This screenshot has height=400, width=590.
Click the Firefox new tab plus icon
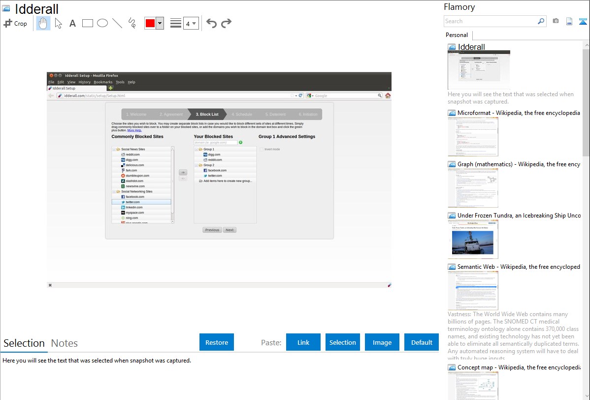pos(111,88)
